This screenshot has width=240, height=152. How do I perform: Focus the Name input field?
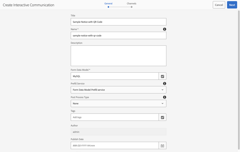(118, 36)
